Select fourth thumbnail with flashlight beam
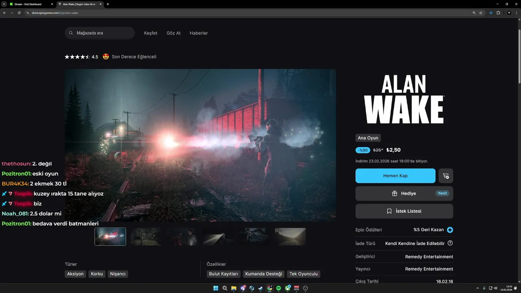Screen dimensions: 521x293 [218, 236]
